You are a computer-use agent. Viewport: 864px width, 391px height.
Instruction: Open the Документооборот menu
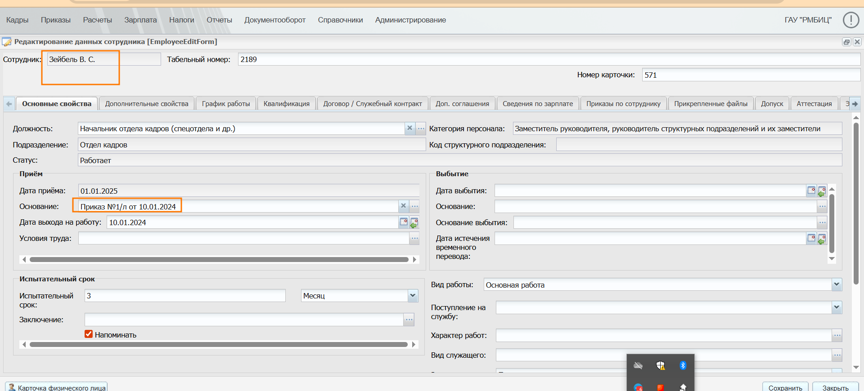coord(275,20)
